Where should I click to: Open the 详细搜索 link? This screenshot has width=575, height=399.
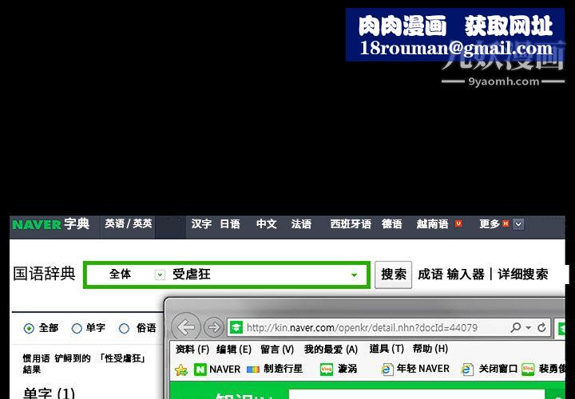(523, 275)
